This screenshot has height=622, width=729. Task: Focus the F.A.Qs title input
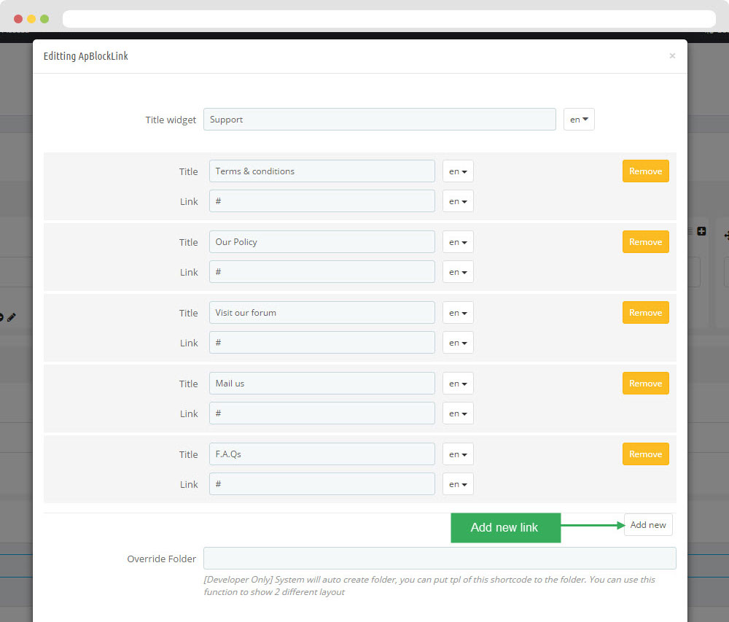tap(321, 454)
